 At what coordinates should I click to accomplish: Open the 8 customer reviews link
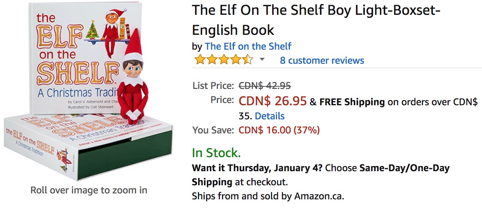point(322,60)
